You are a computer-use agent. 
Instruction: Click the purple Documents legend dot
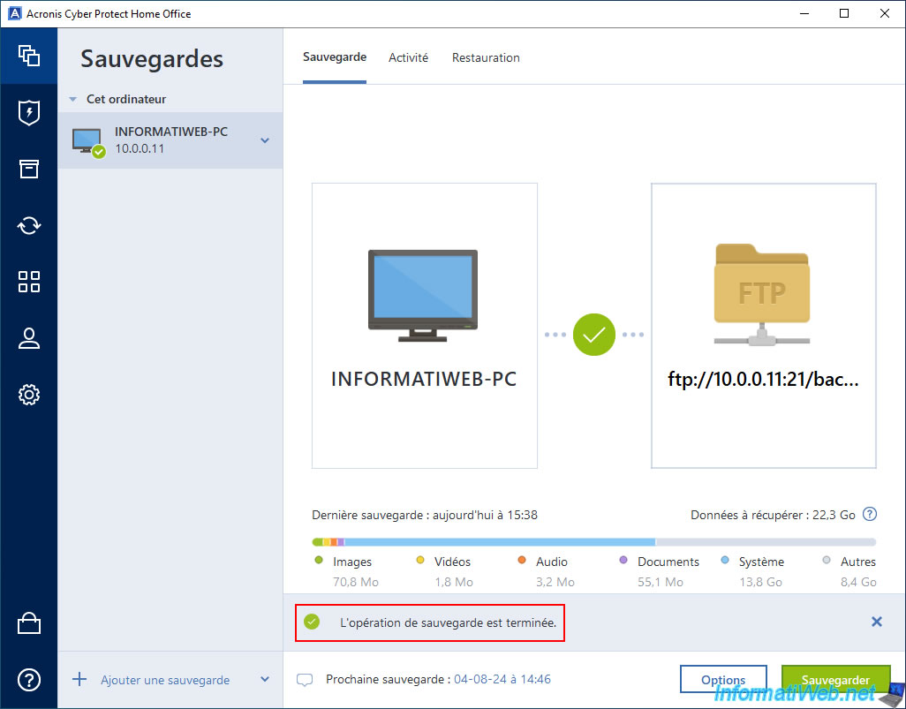tap(623, 560)
